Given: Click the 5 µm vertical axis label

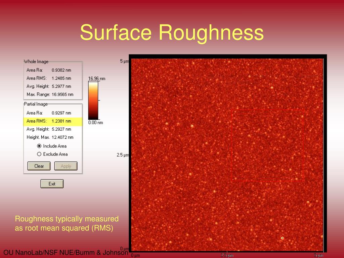Looking at the screenshot, I should tap(124, 61).
